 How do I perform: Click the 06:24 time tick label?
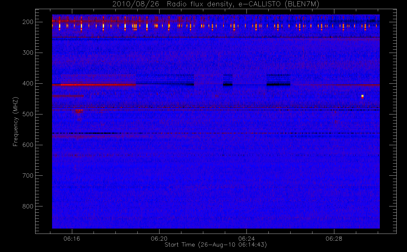(247, 239)
